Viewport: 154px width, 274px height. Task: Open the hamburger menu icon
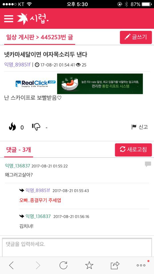(x=9, y=19)
